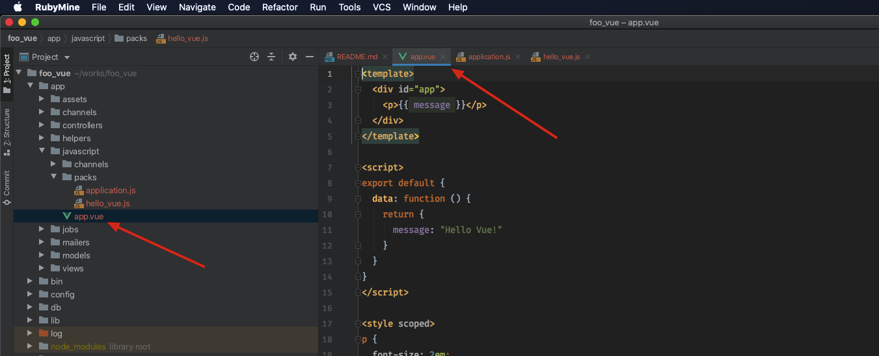This screenshot has height=356, width=879.
Task: Open Project panel settings gear
Action: 293,57
